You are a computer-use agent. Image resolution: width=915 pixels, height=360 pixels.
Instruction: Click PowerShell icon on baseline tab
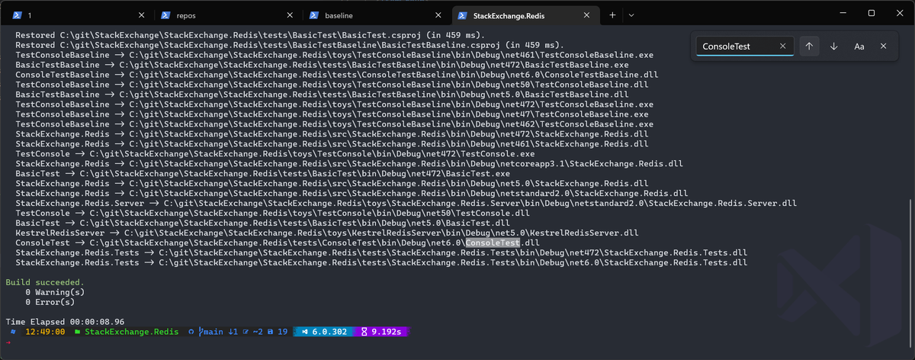click(315, 14)
